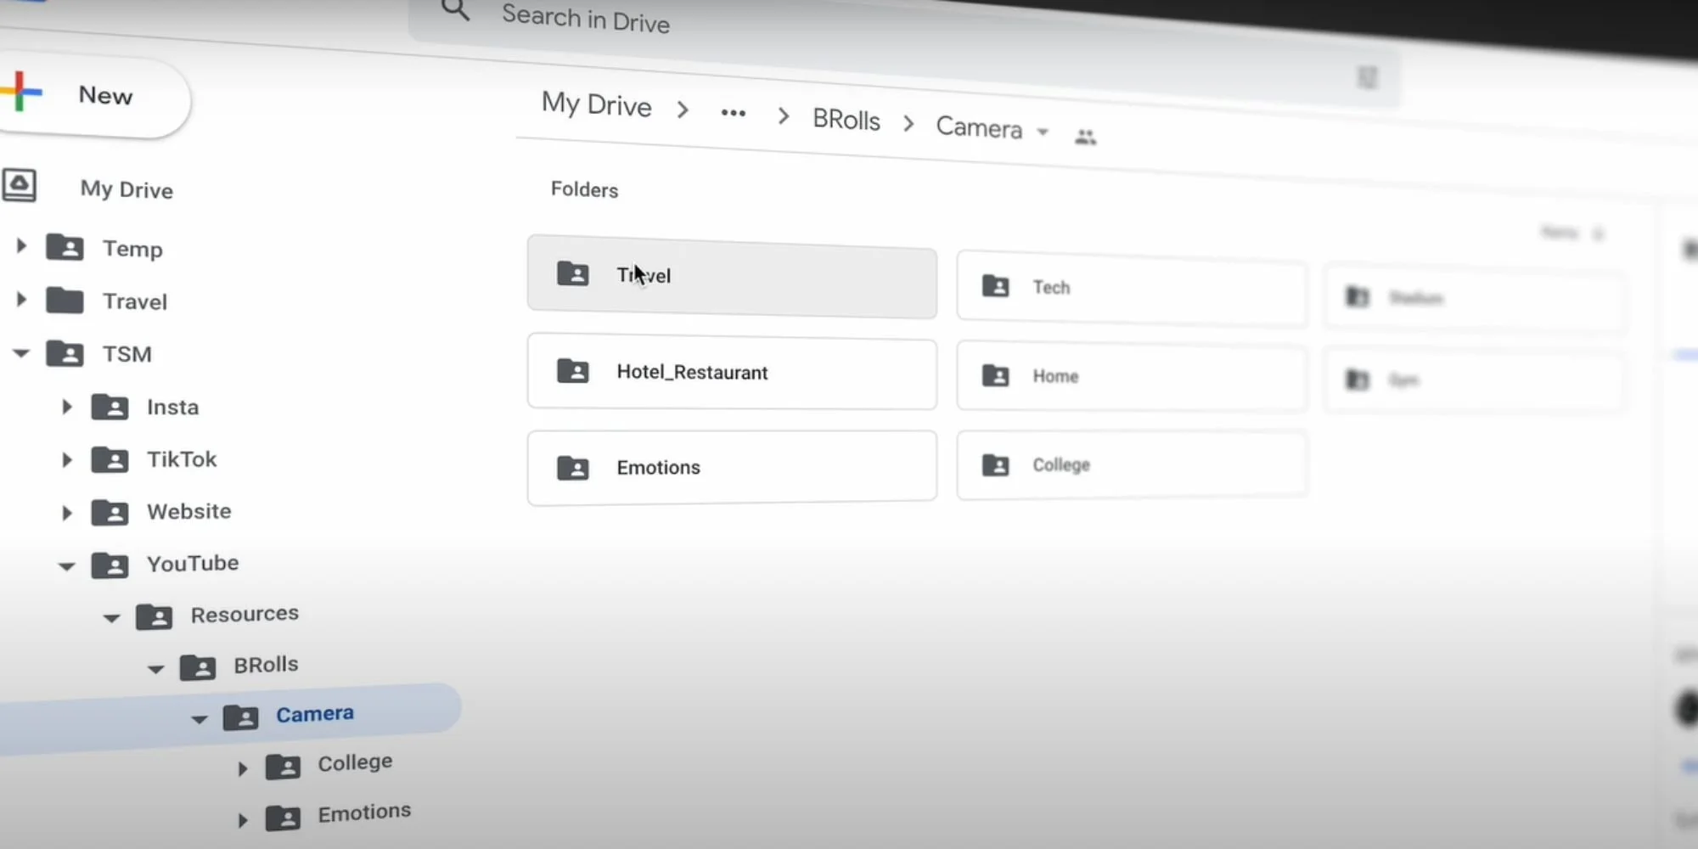The width and height of the screenshot is (1698, 849).
Task: Open search filter options icon
Action: pos(1367,78)
